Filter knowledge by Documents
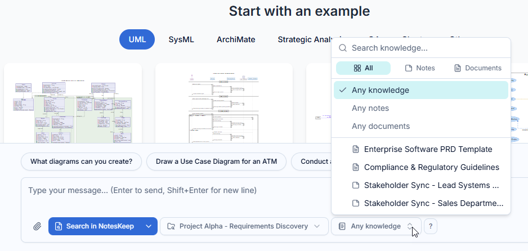 pyautogui.click(x=477, y=68)
